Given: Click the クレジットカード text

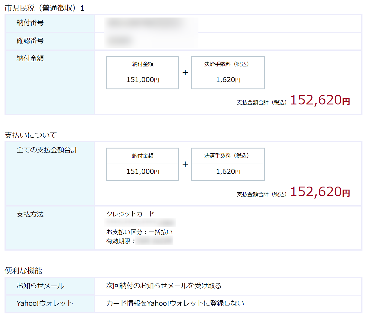Looking at the screenshot, I should pyautogui.click(x=130, y=214).
